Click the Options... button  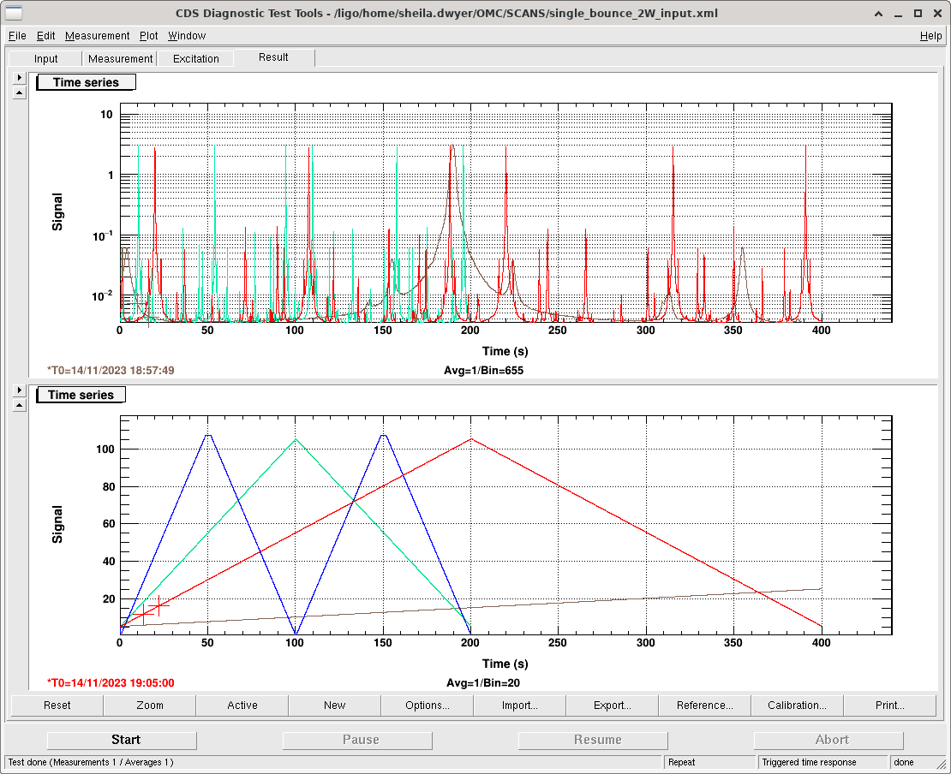(428, 706)
